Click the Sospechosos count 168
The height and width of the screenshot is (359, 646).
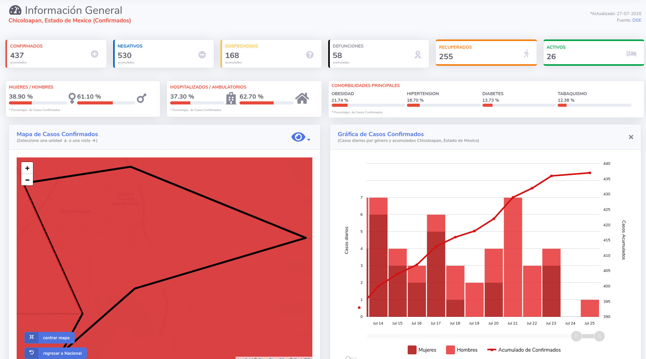point(232,55)
